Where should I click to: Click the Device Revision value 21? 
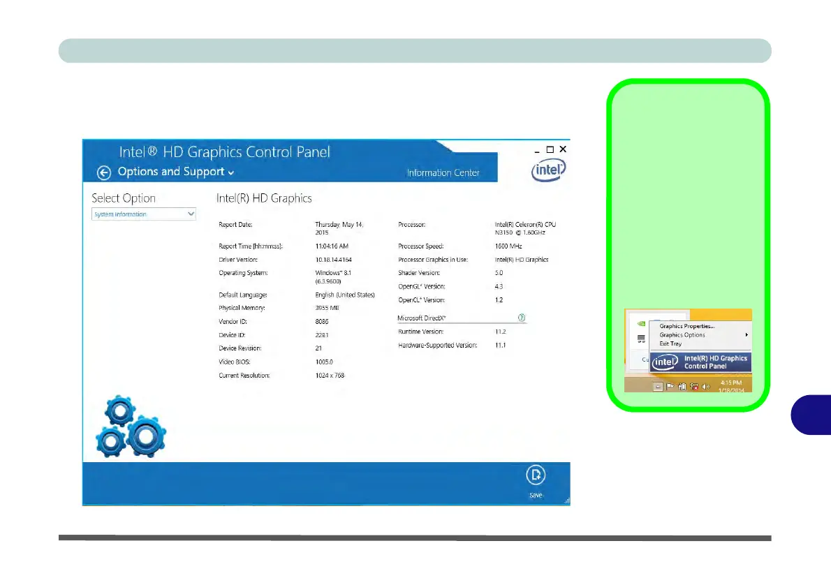[318, 348]
